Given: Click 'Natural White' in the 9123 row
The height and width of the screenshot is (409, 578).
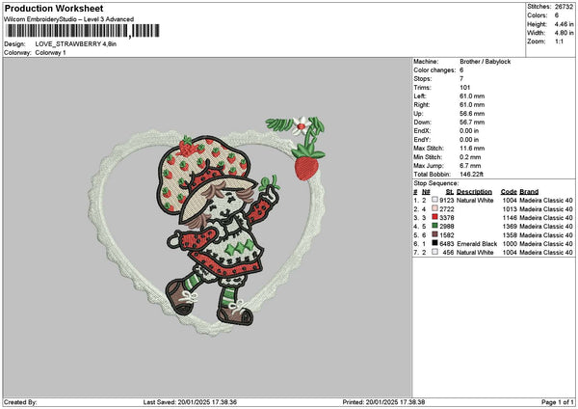Looking at the screenshot, I should coord(475,200).
